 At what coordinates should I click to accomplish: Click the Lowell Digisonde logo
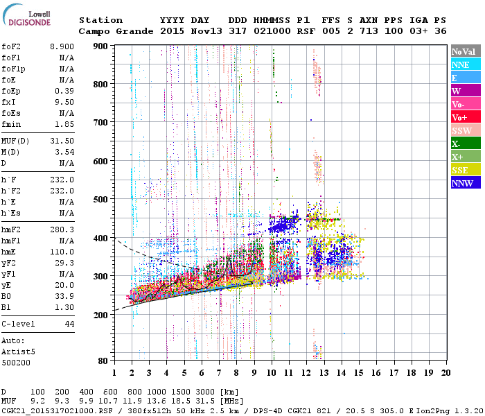pyautogui.click(x=26, y=15)
